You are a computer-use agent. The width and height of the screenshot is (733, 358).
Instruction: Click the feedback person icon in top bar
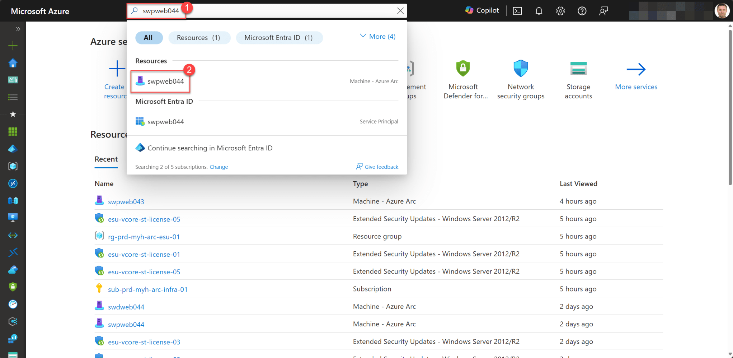[603, 11]
